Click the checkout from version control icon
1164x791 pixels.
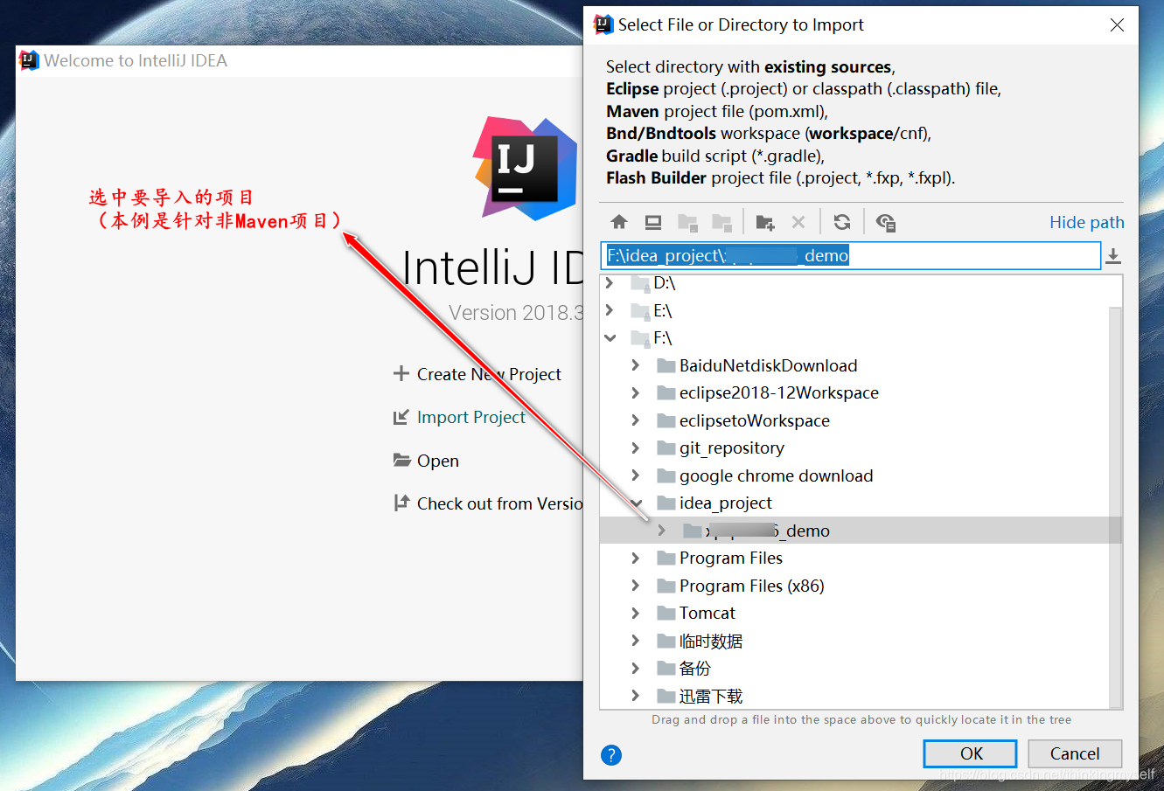click(x=401, y=503)
